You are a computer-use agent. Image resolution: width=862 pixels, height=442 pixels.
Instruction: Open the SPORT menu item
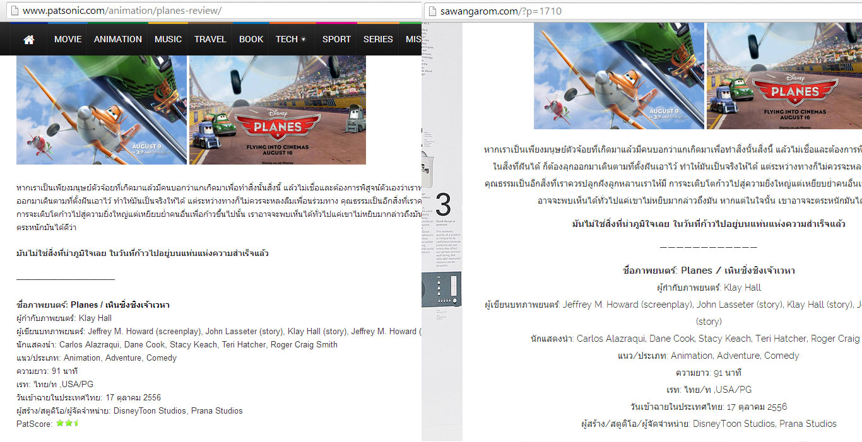(336, 39)
